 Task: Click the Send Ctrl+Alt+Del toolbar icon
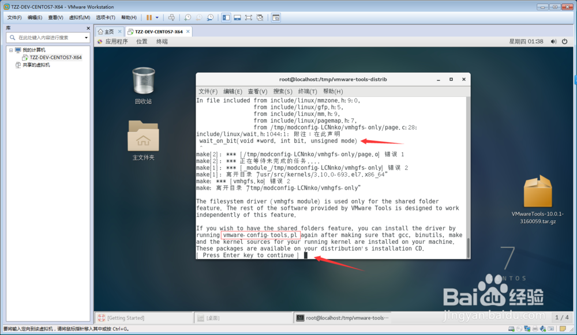pos(171,17)
